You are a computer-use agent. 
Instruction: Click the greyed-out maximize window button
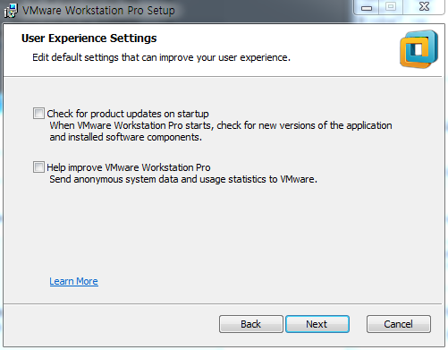tap(391, 7)
